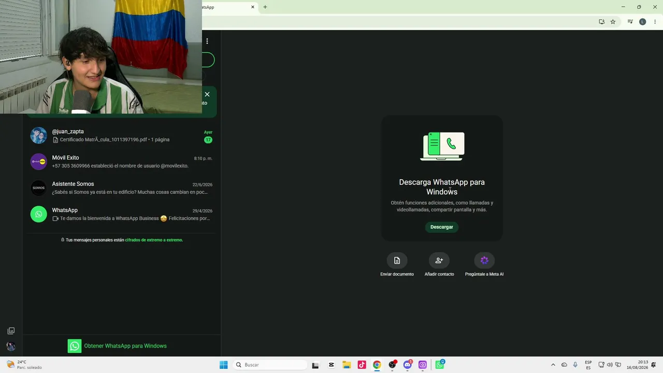Image resolution: width=663 pixels, height=373 pixels.
Task: Open Discord from the taskbar
Action: click(408, 365)
